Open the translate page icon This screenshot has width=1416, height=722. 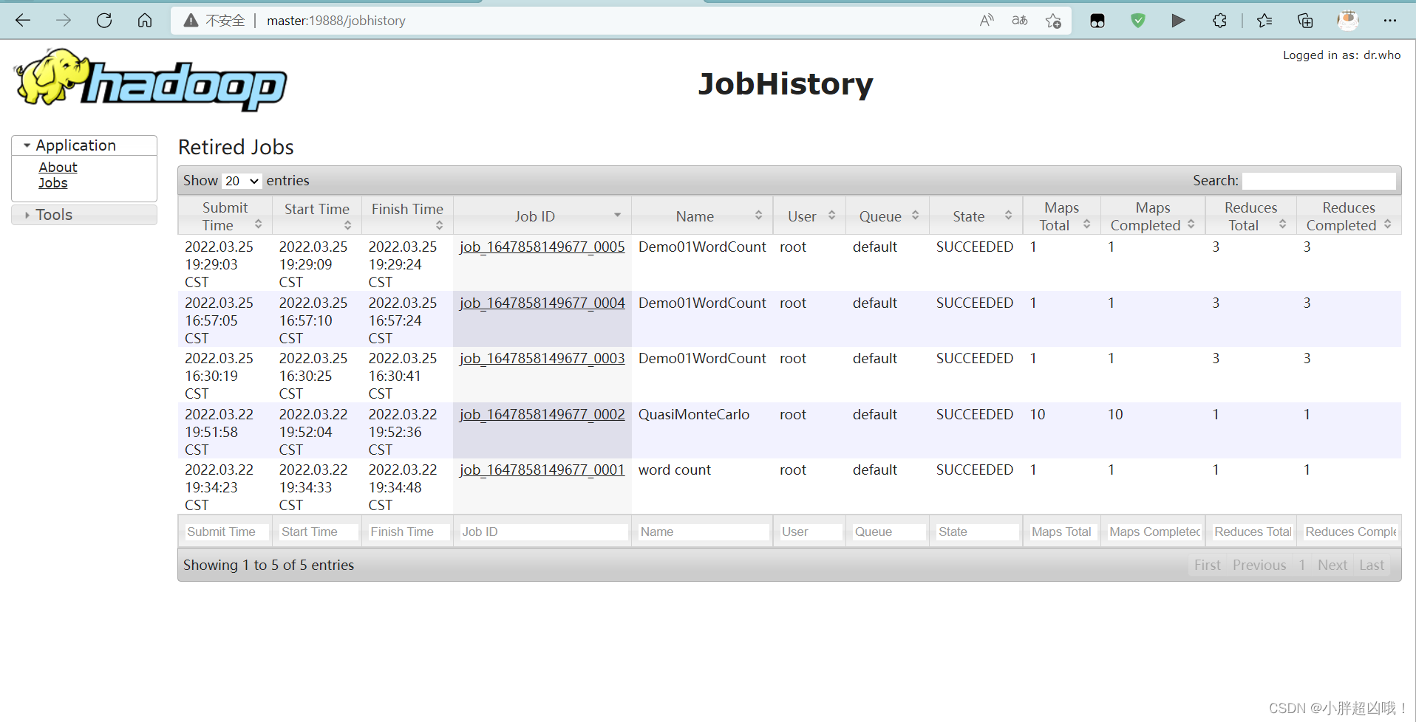tap(1019, 21)
